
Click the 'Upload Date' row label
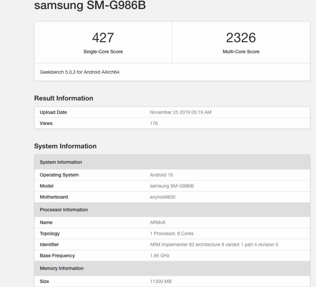click(53, 112)
